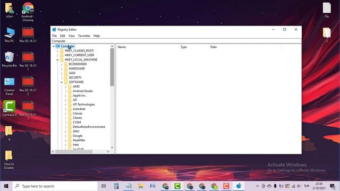This screenshot has width=340, height=191.
Task: Select the Android Studio key
Action: 83,91
